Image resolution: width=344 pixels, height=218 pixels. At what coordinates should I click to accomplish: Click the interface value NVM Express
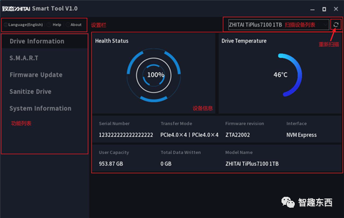tap(302, 135)
